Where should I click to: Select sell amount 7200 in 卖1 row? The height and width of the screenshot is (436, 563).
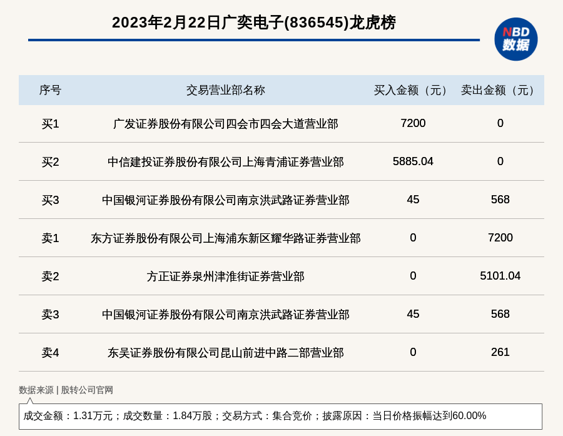point(500,238)
